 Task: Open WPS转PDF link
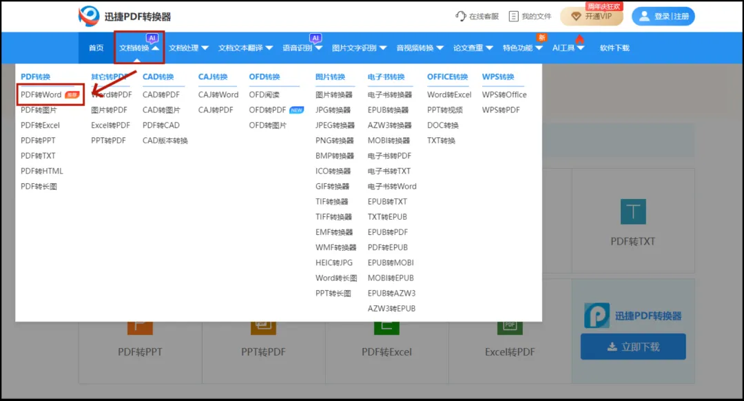point(501,110)
